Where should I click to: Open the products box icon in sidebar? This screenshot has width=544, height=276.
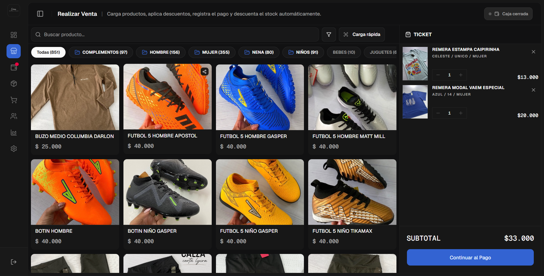coord(14,84)
